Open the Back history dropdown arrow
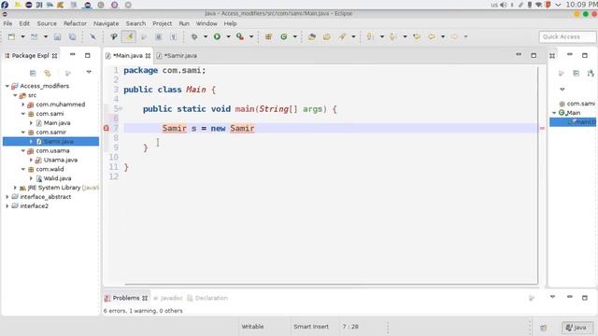This screenshot has width=598, height=336. point(443,37)
